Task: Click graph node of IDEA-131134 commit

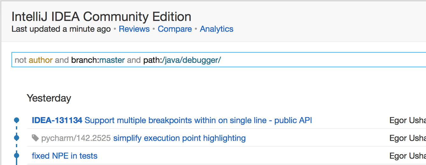Action: [x=17, y=120]
